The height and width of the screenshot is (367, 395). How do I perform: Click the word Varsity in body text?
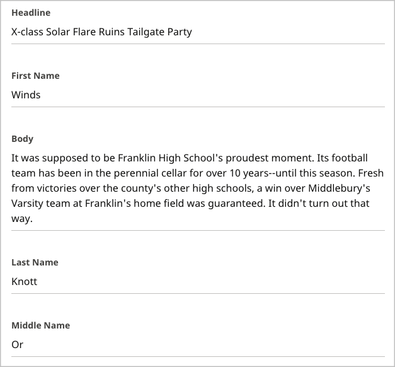pyautogui.click(x=29, y=203)
